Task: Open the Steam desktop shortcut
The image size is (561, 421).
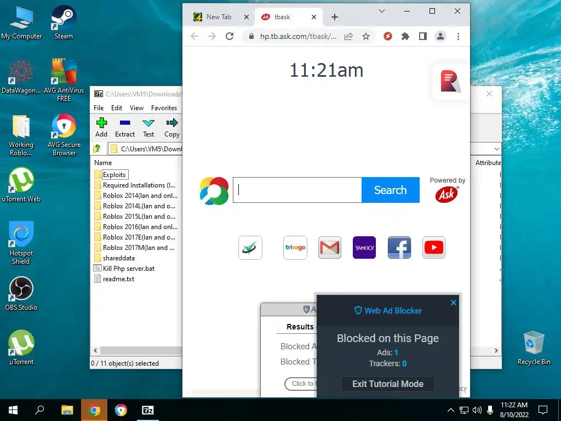Action: [64, 23]
